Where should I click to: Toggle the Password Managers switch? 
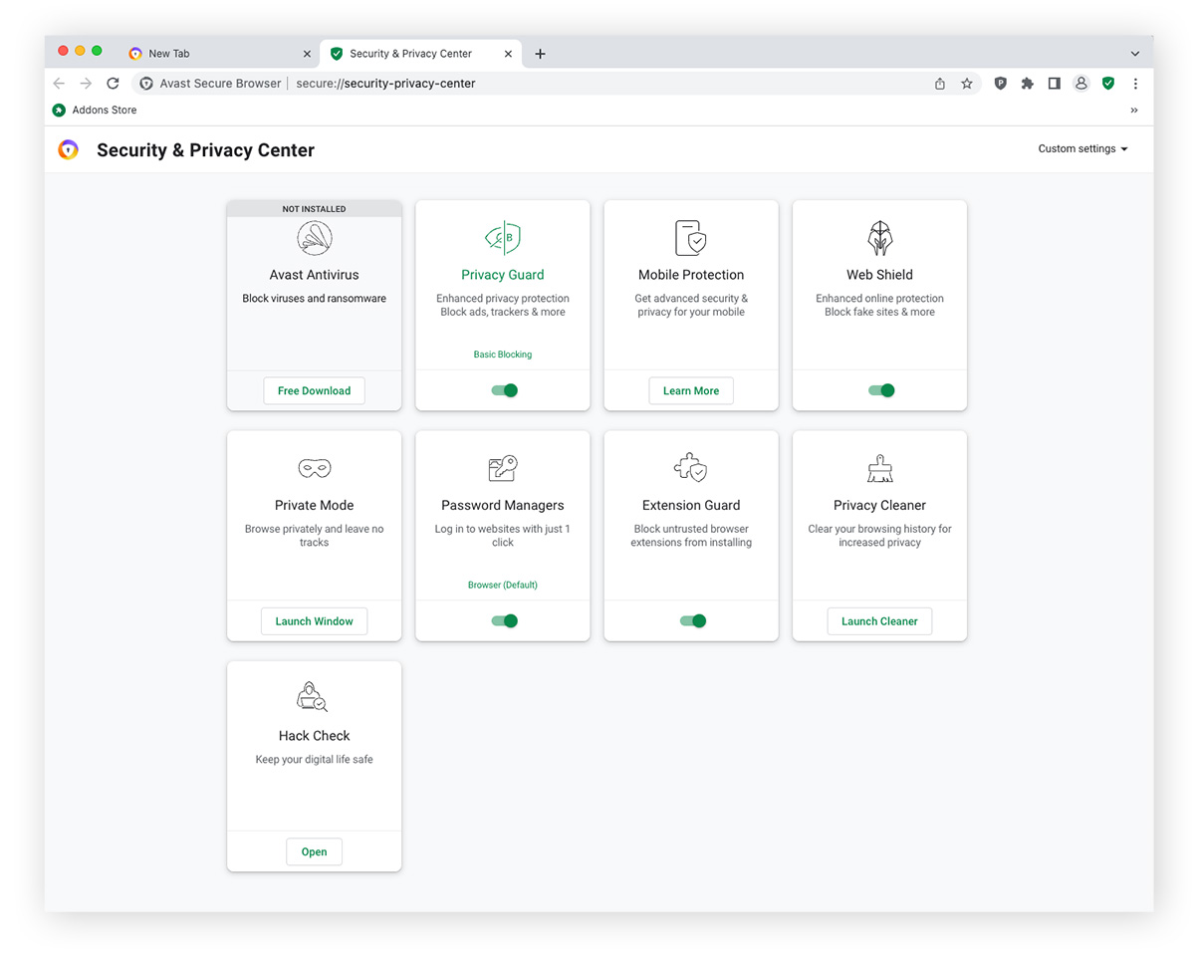(x=504, y=620)
